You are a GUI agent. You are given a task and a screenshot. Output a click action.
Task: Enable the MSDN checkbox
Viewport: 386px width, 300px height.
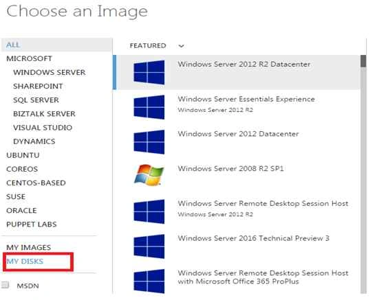click(x=6, y=285)
